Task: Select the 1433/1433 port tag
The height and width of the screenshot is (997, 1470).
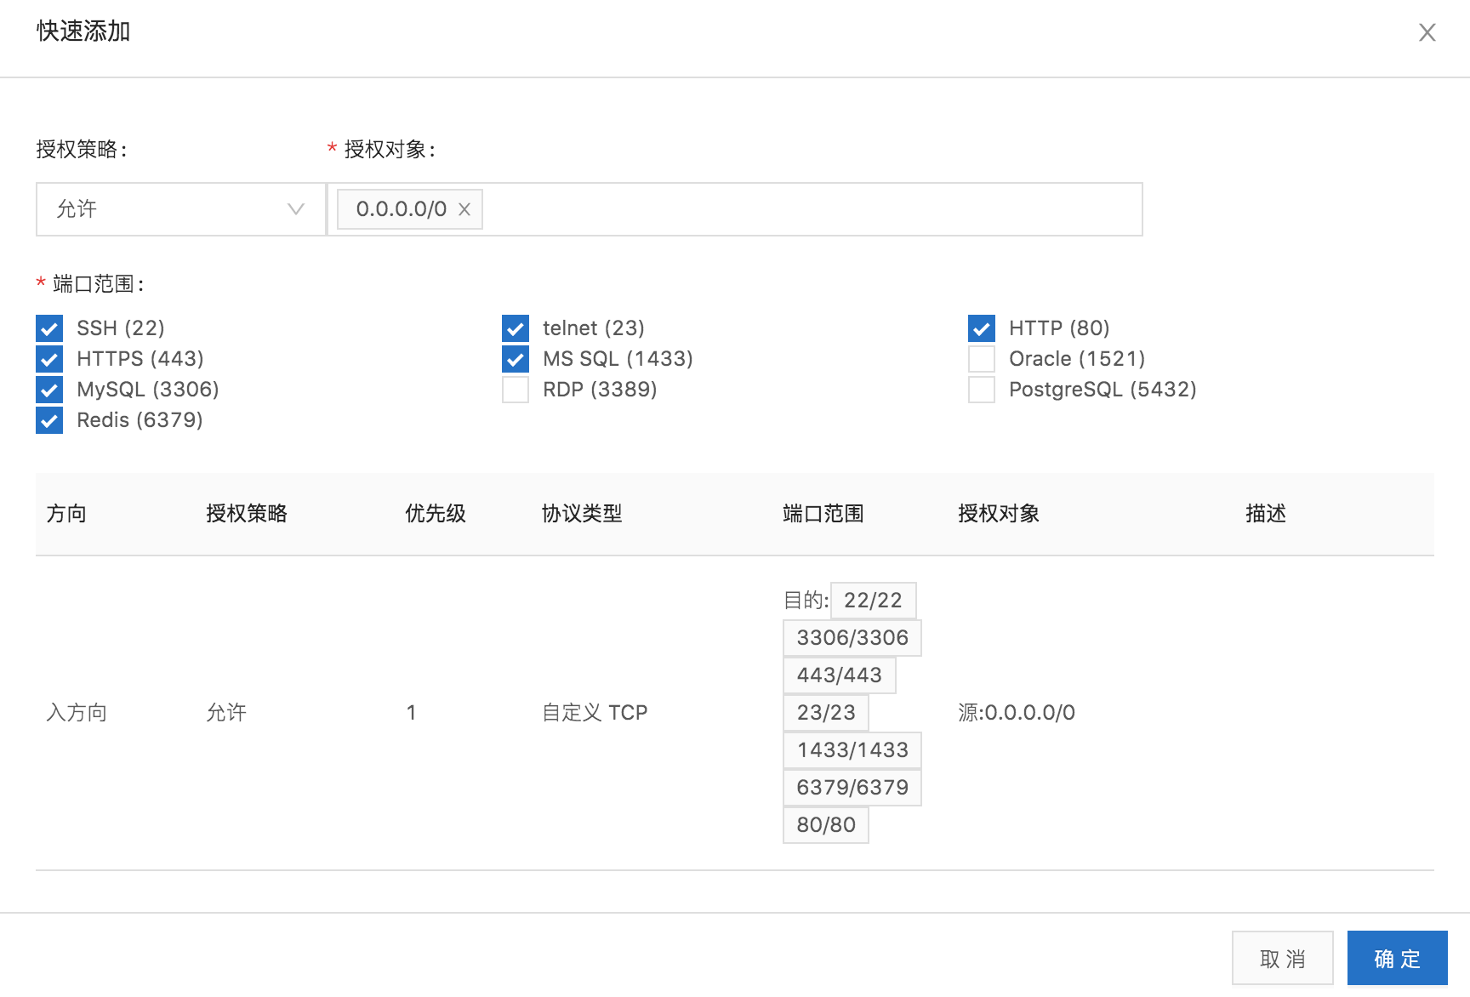Action: (852, 750)
